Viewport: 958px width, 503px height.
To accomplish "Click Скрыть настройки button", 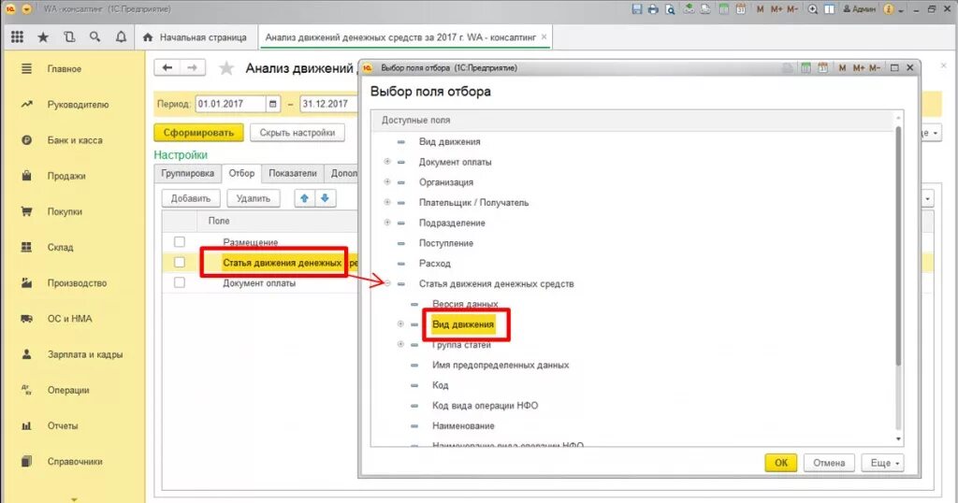I will pyautogui.click(x=297, y=133).
